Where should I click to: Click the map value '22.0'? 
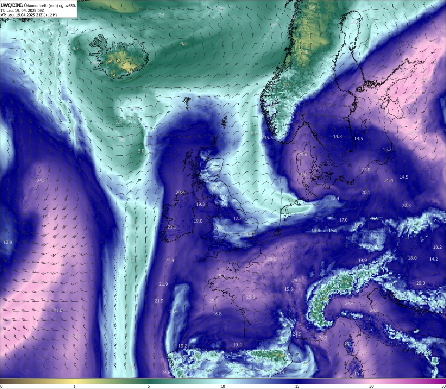point(366,170)
